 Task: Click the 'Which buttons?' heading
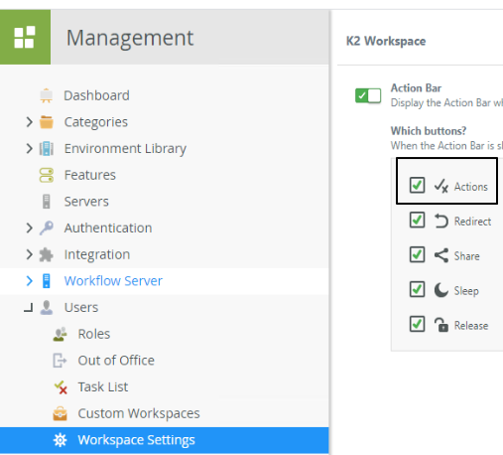point(429,131)
